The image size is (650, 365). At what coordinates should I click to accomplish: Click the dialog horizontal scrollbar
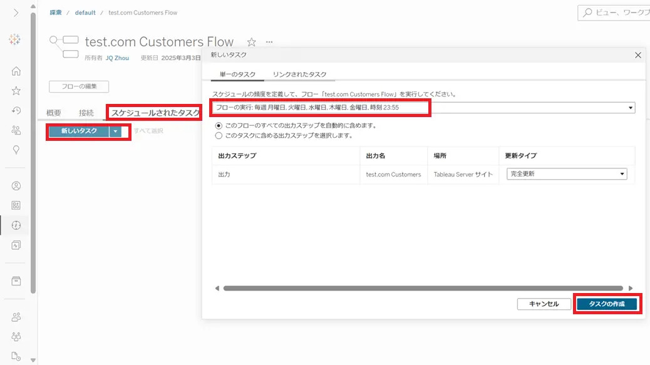(423, 289)
